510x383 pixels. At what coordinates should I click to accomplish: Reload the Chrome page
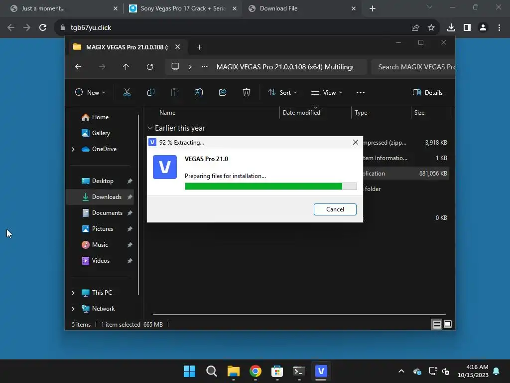click(x=43, y=28)
